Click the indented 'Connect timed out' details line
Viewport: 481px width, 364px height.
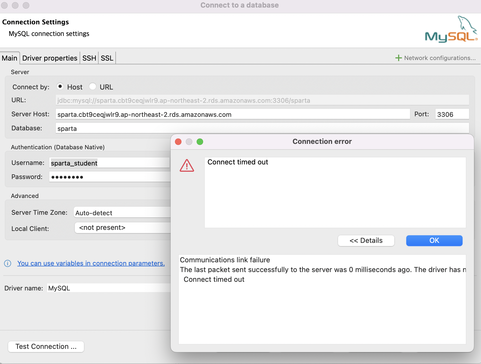pyautogui.click(x=214, y=279)
